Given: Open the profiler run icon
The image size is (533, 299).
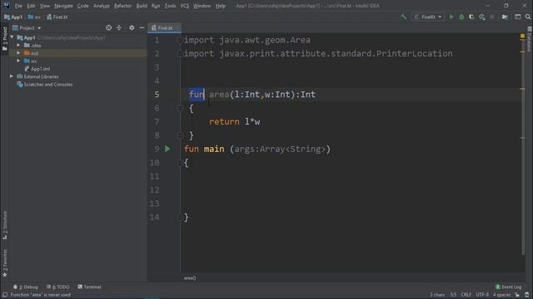Looking at the screenshot, I should click(x=482, y=17).
